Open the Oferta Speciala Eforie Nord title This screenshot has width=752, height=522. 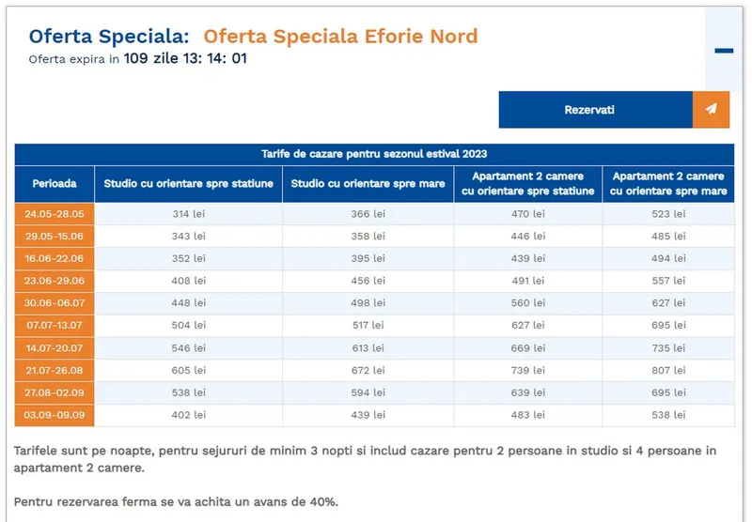[340, 37]
